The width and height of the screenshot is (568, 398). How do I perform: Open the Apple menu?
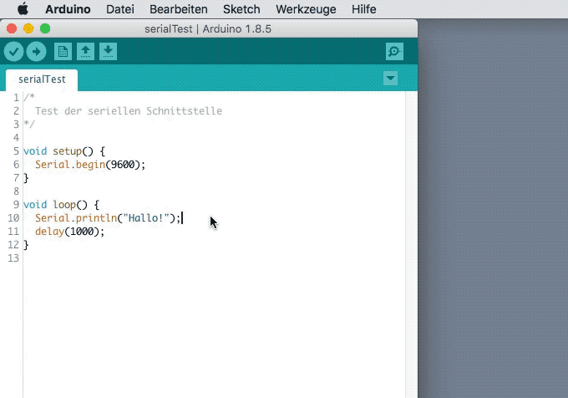(23, 9)
